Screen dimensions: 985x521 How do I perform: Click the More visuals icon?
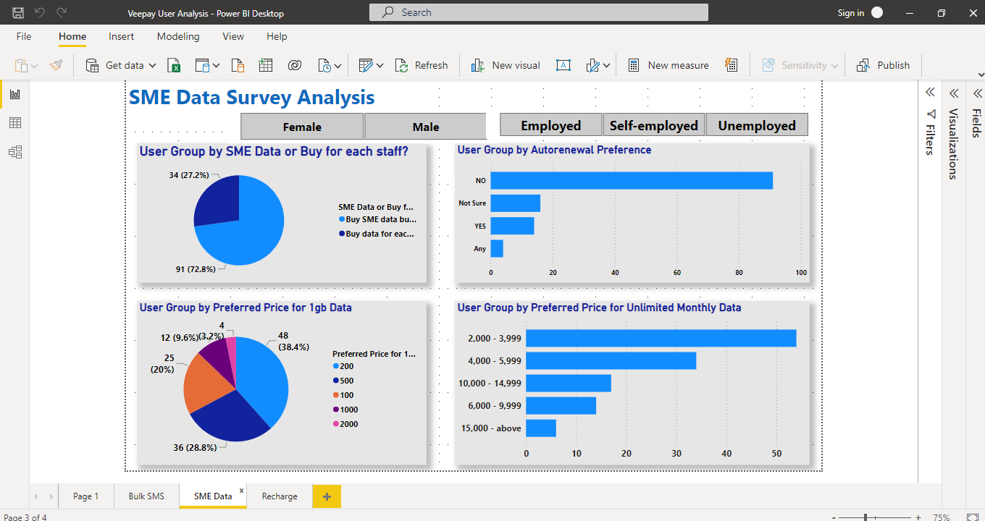click(x=592, y=65)
